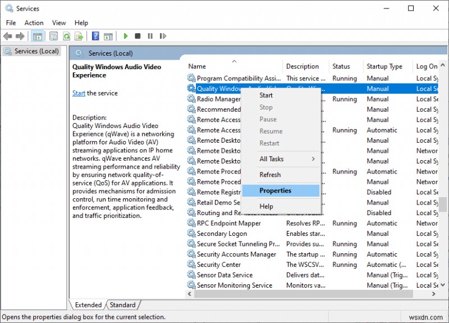Click the Back arrow toolbar icon
The width and height of the screenshot is (449, 323).
(8, 36)
